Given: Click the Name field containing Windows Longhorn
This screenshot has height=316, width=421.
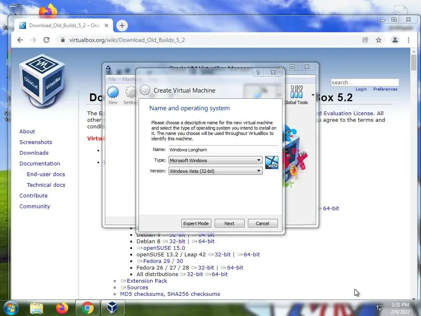Looking at the screenshot, I should point(223,149).
